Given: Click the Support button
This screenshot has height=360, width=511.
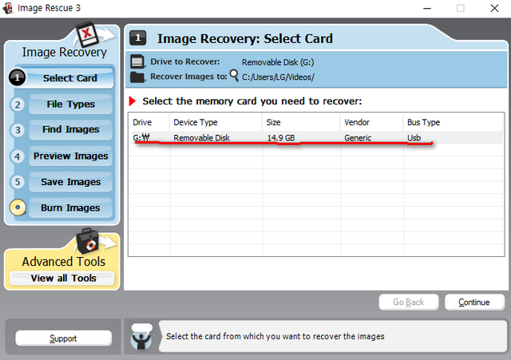Looking at the screenshot, I should tap(63, 338).
